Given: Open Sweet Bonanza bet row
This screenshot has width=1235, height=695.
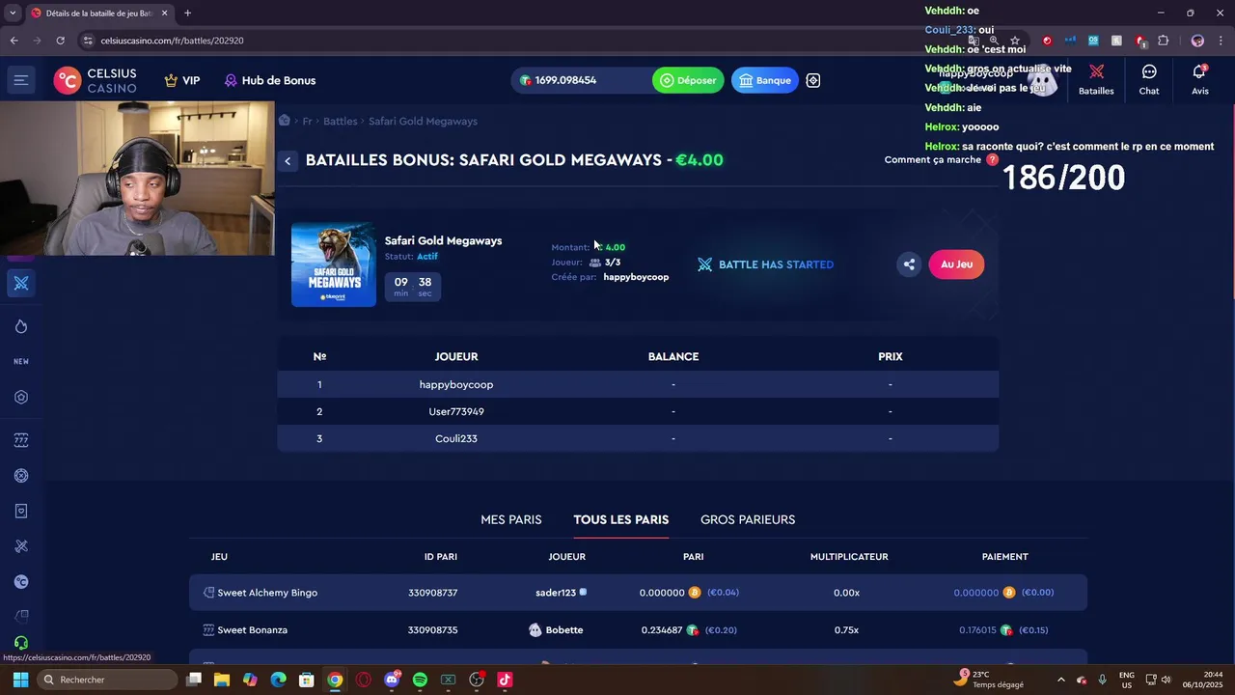Looking at the screenshot, I should (x=638, y=630).
